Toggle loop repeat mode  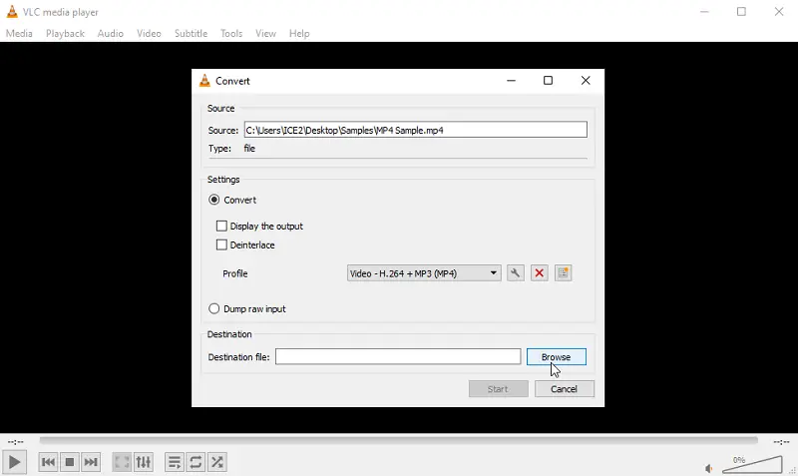pyautogui.click(x=196, y=462)
